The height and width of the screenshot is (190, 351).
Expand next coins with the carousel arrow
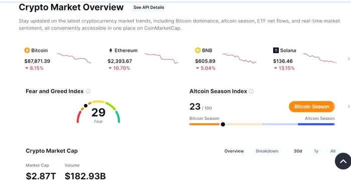click(348, 58)
